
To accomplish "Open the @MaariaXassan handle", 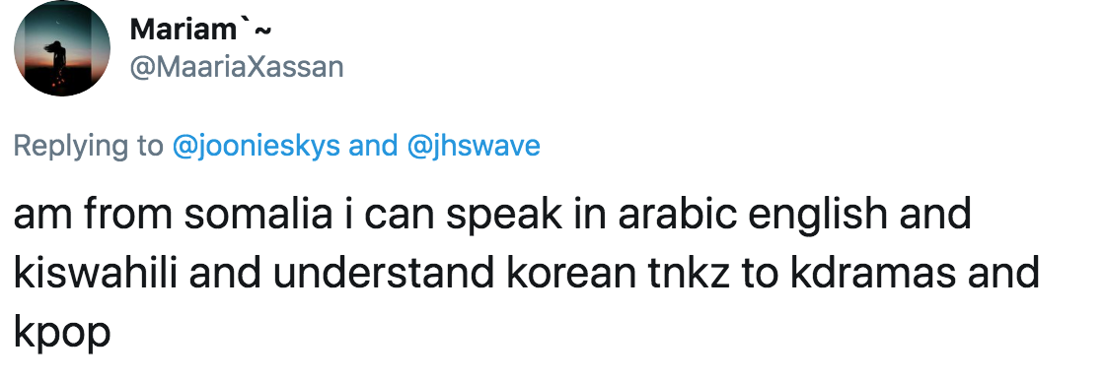I will [x=237, y=67].
